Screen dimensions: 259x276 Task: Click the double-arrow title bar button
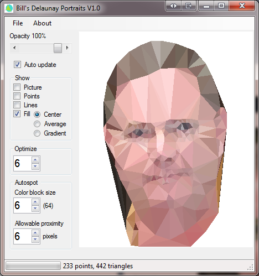pyautogui.click(x=173, y=6)
